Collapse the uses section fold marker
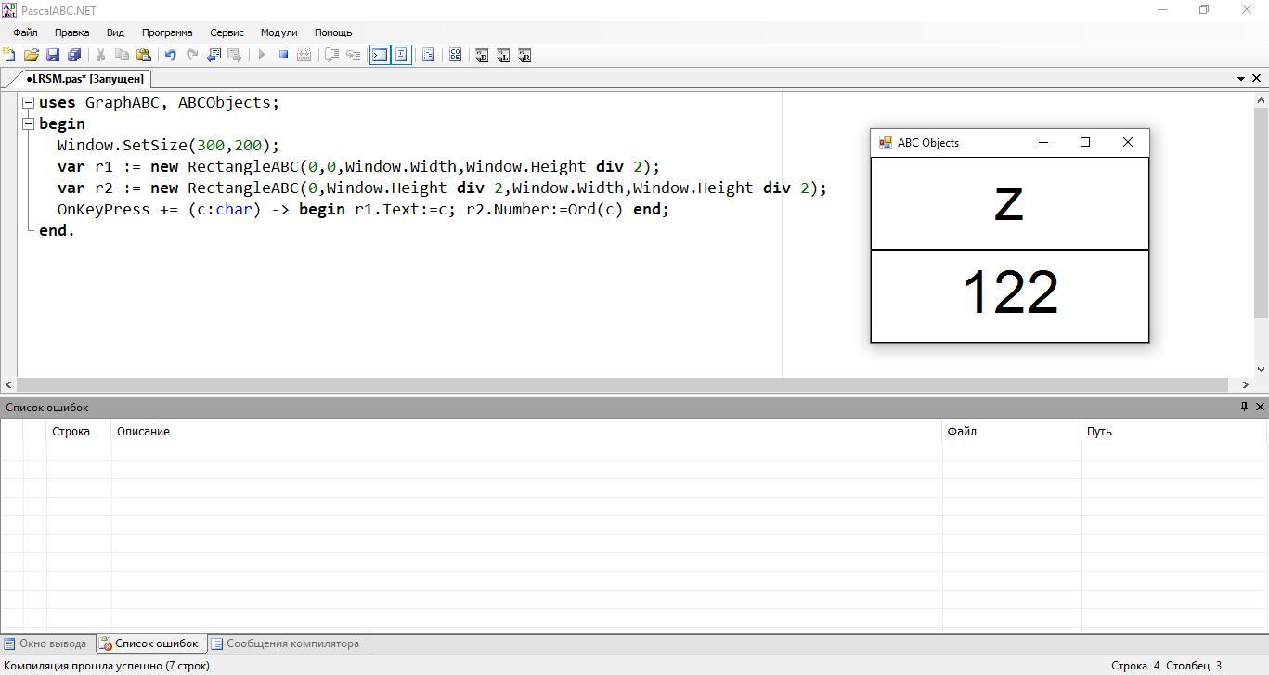The image size is (1269, 675). [x=29, y=103]
